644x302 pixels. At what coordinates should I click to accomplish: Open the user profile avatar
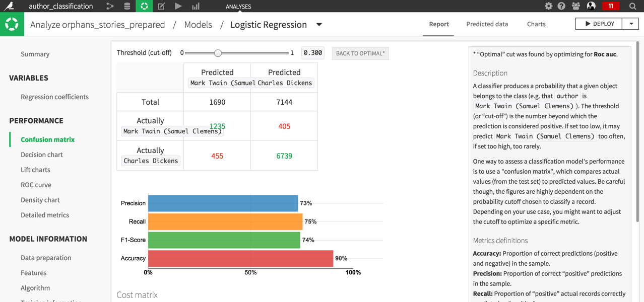click(592, 6)
